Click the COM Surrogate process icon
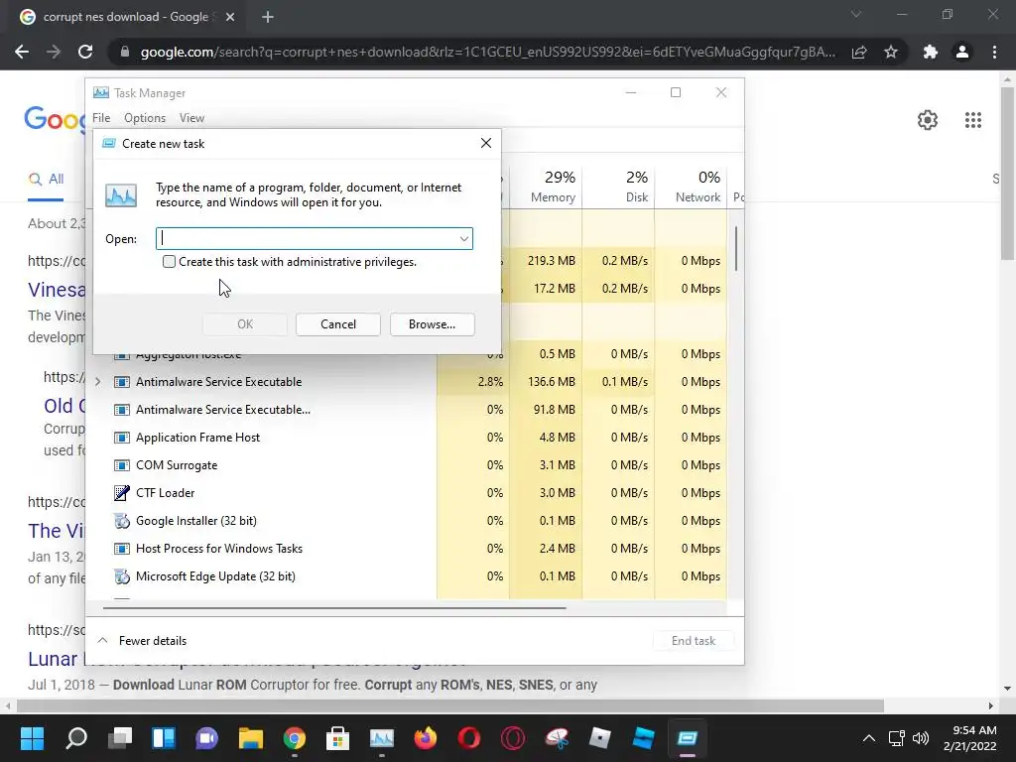1016x762 pixels. [x=122, y=465]
